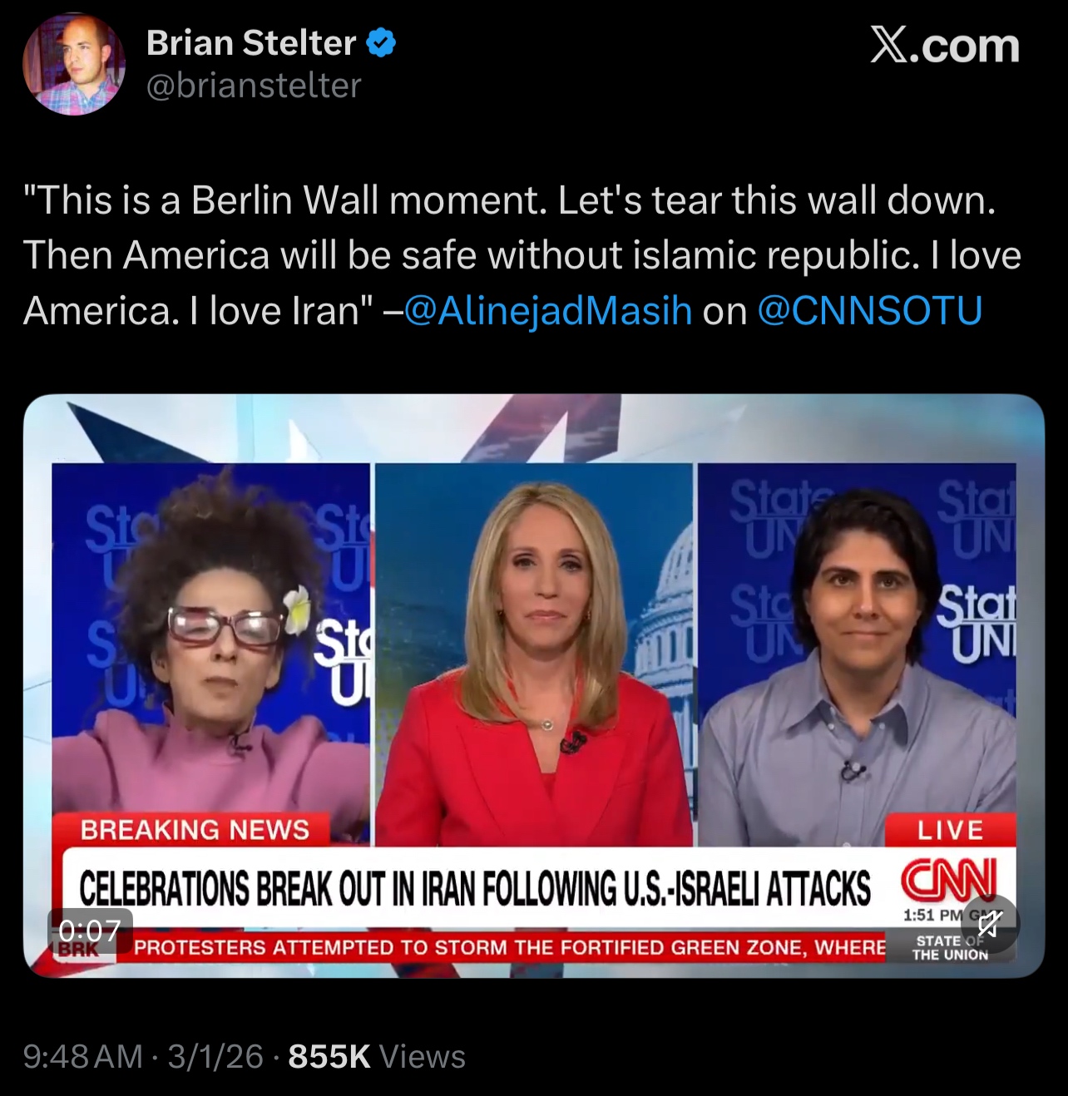Image resolution: width=1068 pixels, height=1096 pixels.
Task: Unmute the video via speaker icon
Action: [x=988, y=924]
